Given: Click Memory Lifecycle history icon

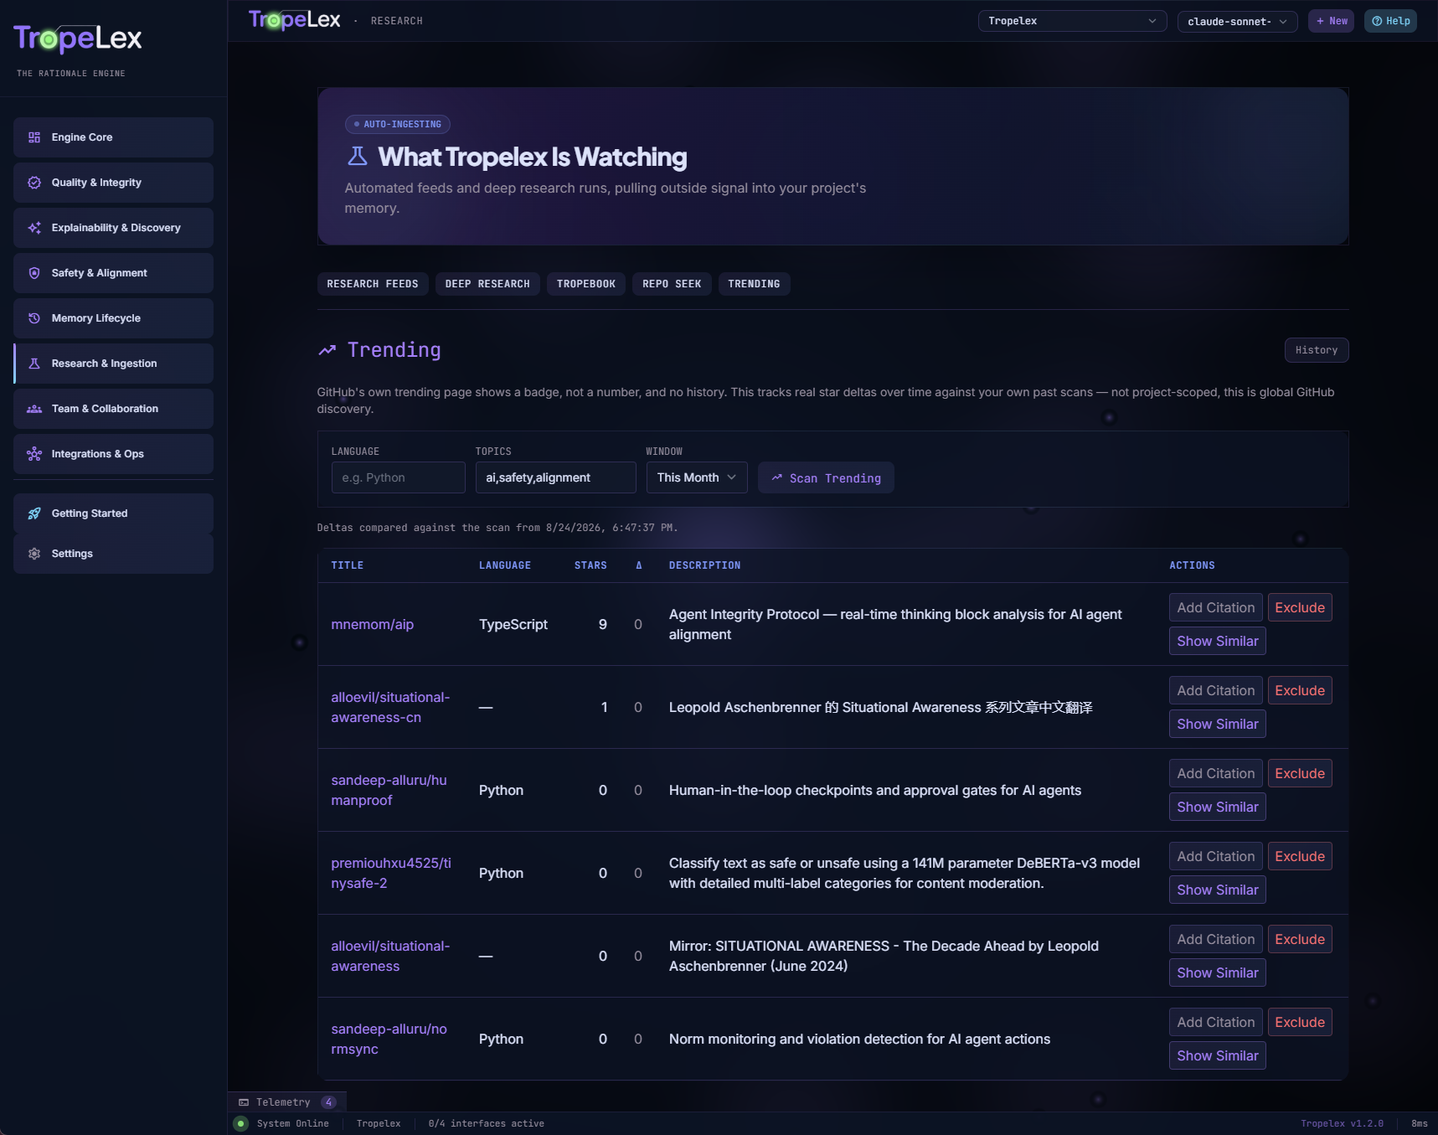Looking at the screenshot, I should (34, 318).
